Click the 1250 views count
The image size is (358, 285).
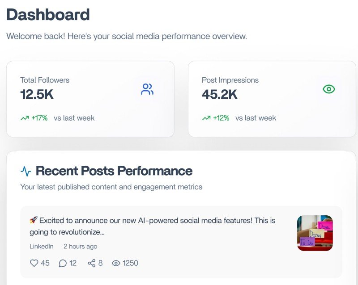point(131,263)
